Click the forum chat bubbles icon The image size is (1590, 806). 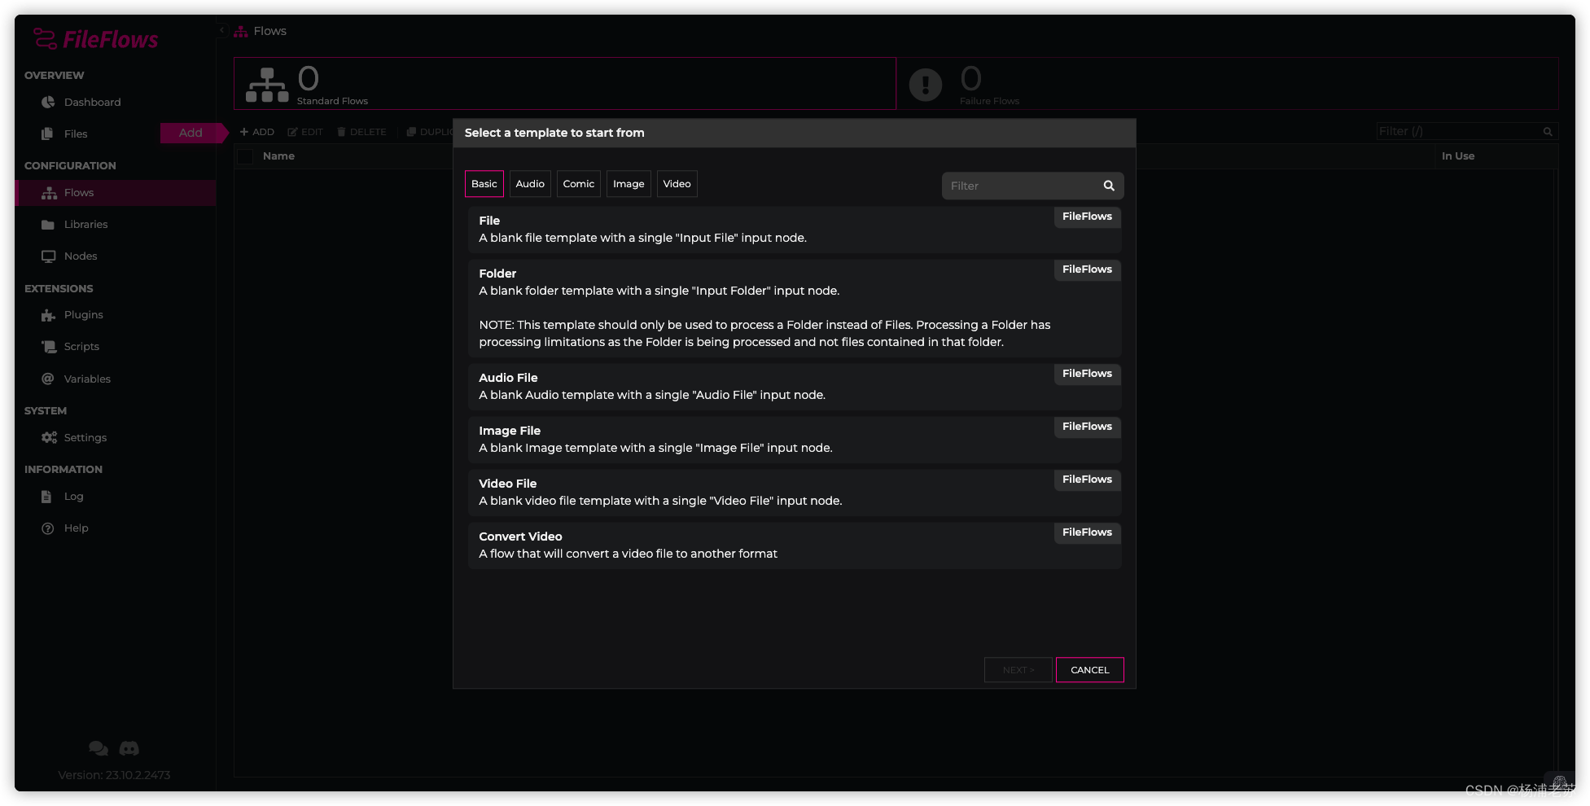coord(99,748)
